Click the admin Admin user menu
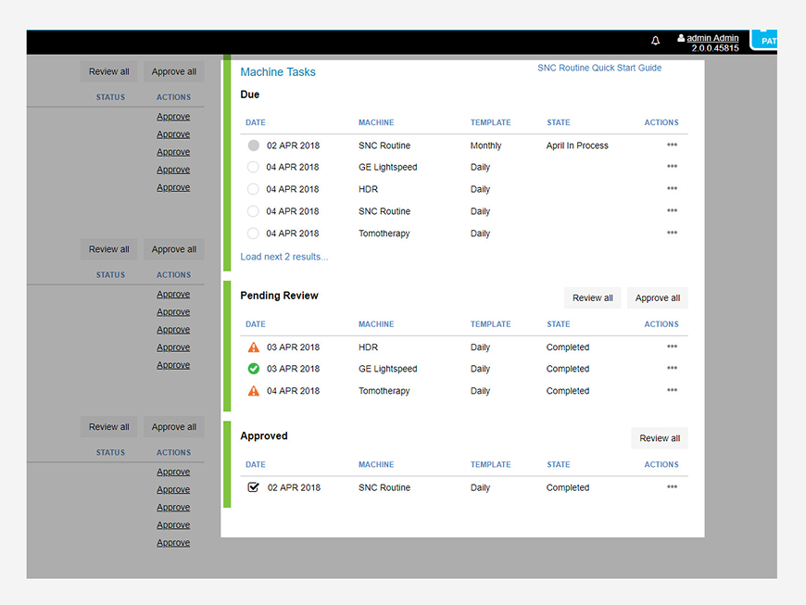 pyautogui.click(x=712, y=38)
